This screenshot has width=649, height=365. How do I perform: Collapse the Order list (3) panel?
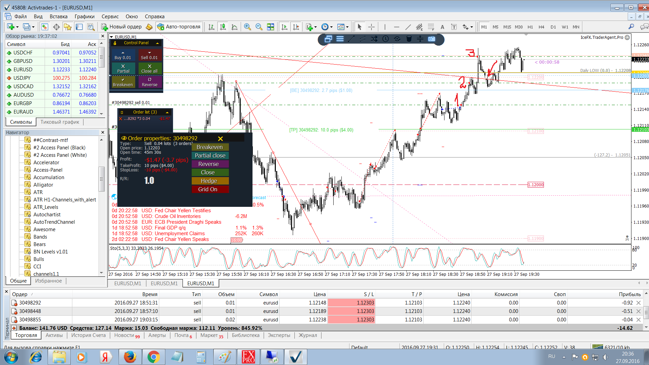pyautogui.click(x=167, y=112)
